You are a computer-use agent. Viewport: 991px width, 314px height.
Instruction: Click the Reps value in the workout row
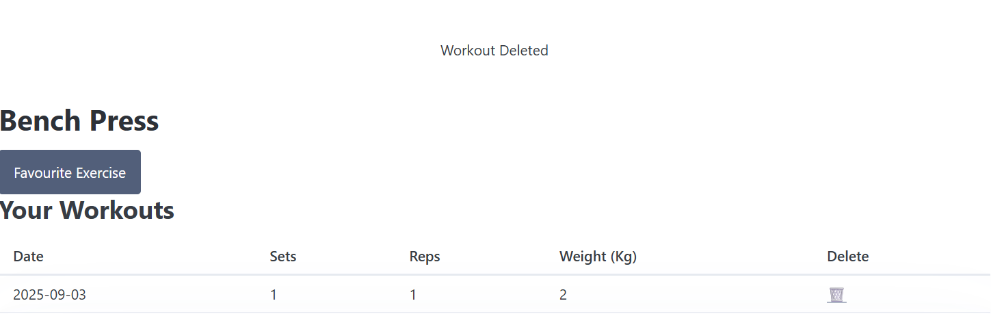pos(413,295)
